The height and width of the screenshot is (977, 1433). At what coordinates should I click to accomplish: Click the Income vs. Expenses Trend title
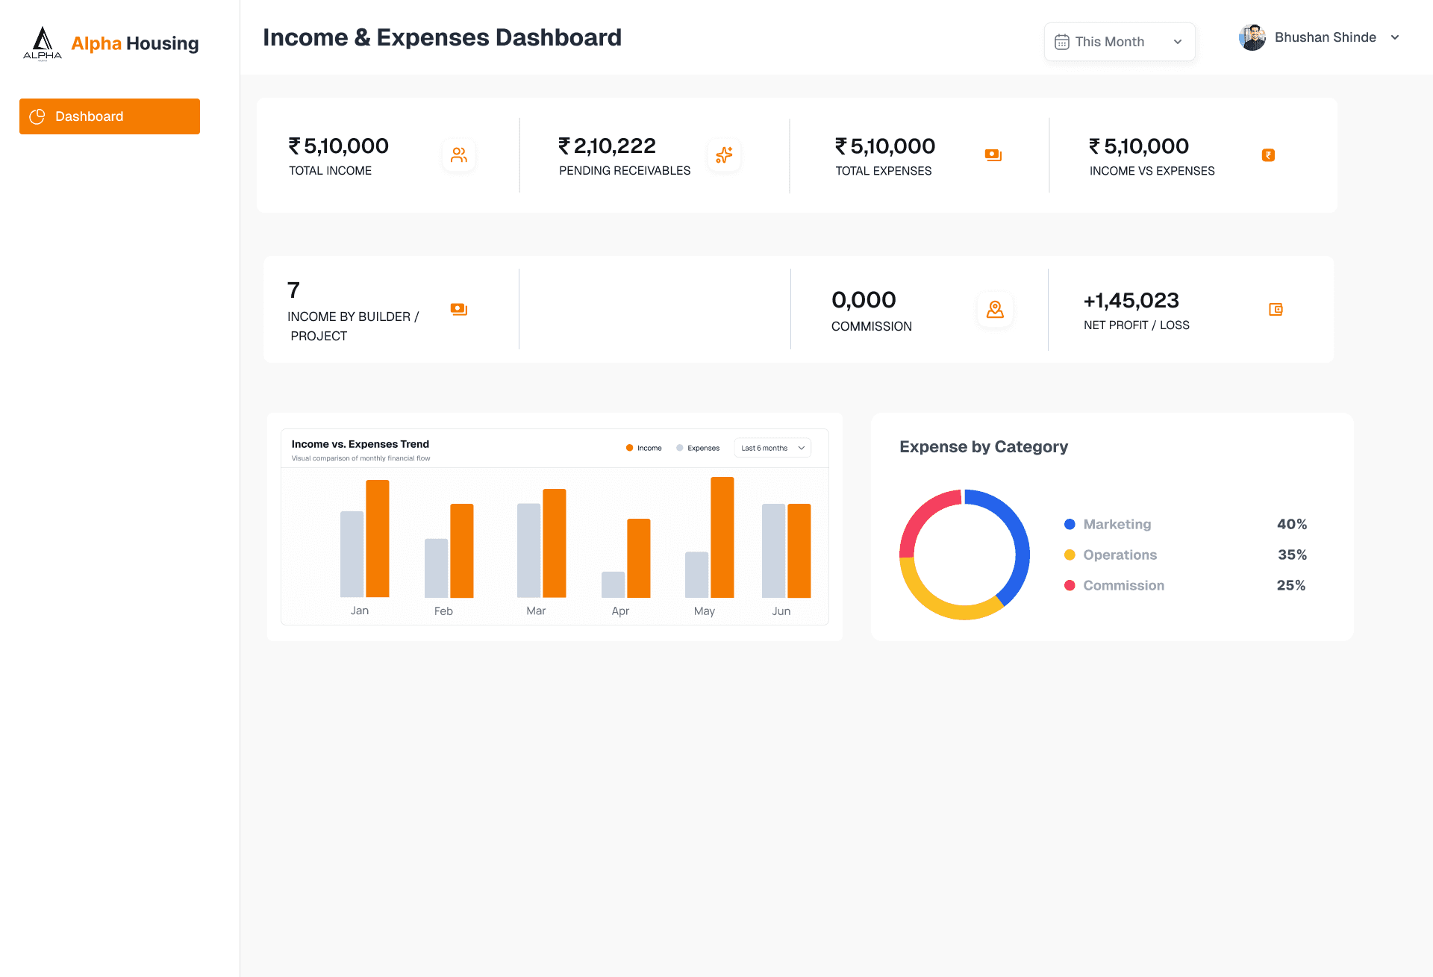(x=360, y=444)
